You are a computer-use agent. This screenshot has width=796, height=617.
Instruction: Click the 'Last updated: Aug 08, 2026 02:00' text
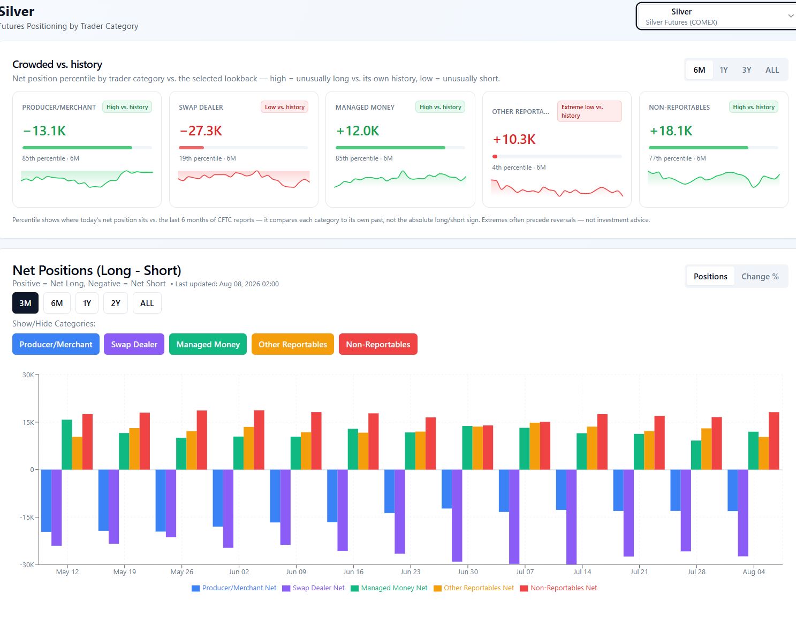point(227,284)
